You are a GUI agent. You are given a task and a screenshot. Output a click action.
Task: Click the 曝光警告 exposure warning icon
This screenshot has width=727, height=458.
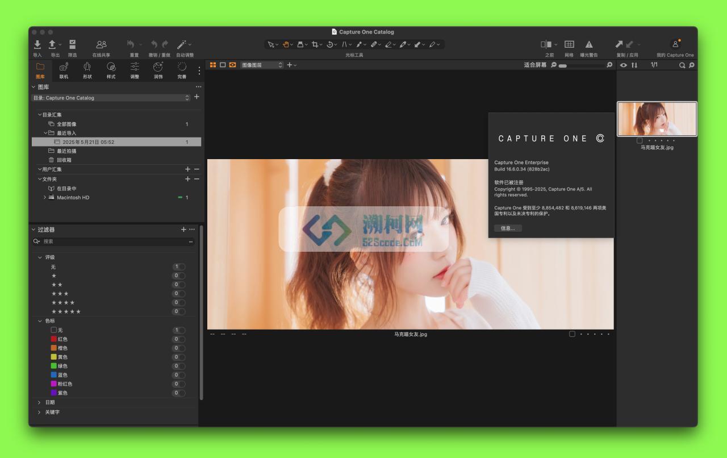tap(589, 44)
